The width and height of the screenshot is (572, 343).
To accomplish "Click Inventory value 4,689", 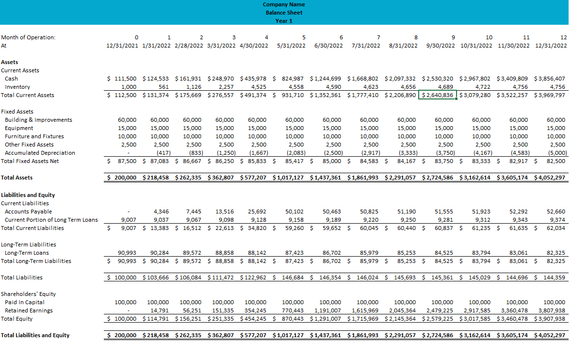I will (x=445, y=87).
